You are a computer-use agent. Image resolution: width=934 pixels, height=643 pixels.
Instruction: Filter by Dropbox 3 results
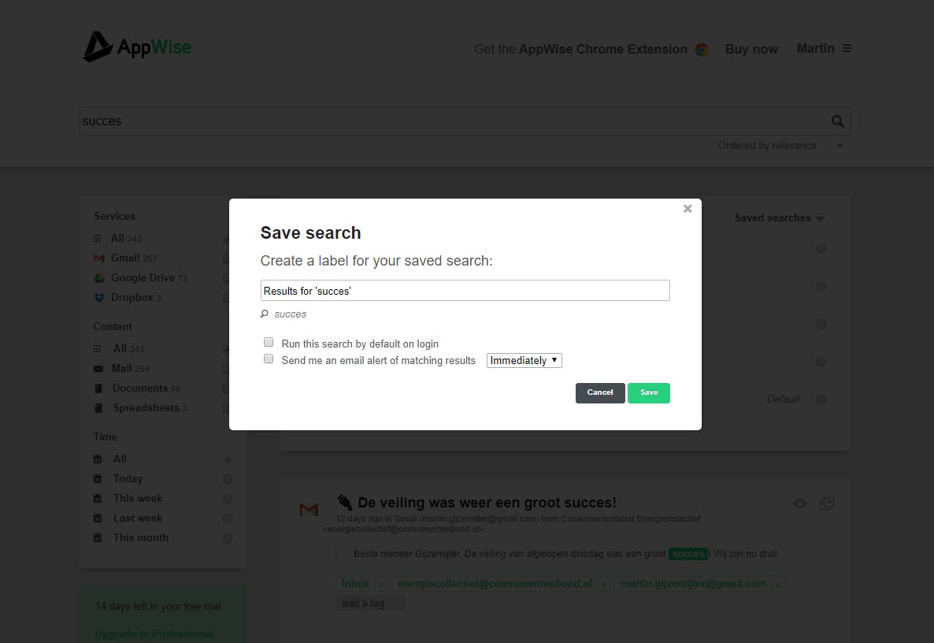point(135,297)
